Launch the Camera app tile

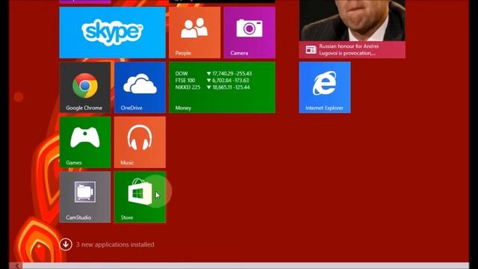249,33
